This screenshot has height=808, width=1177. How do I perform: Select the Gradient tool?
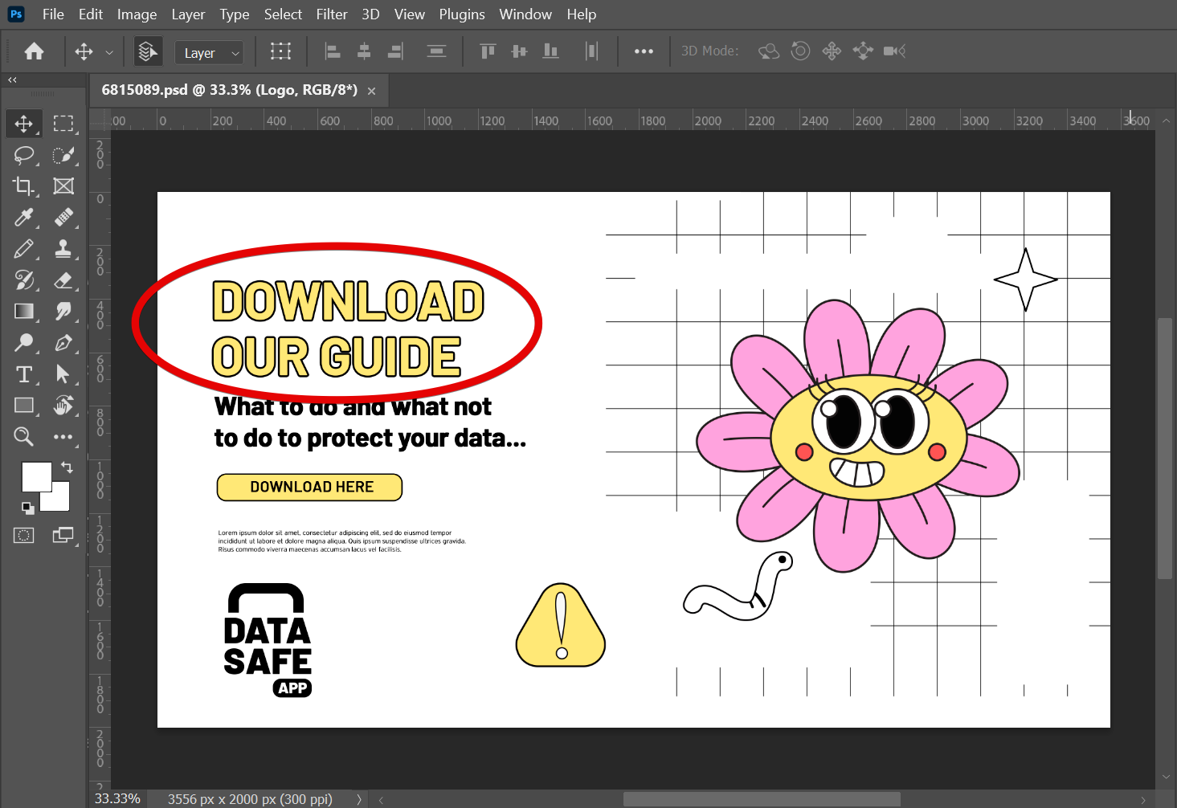(23, 312)
